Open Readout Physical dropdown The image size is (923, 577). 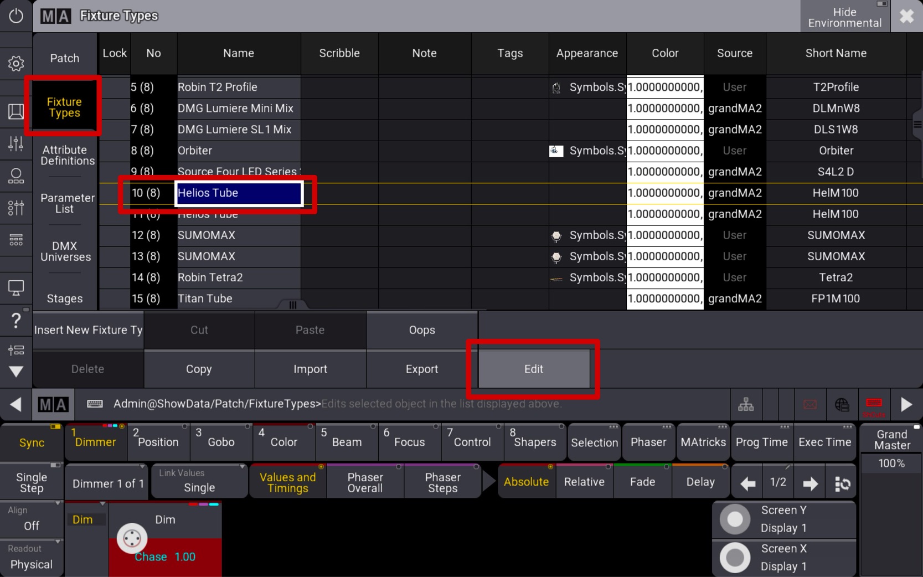(x=32, y=557)
